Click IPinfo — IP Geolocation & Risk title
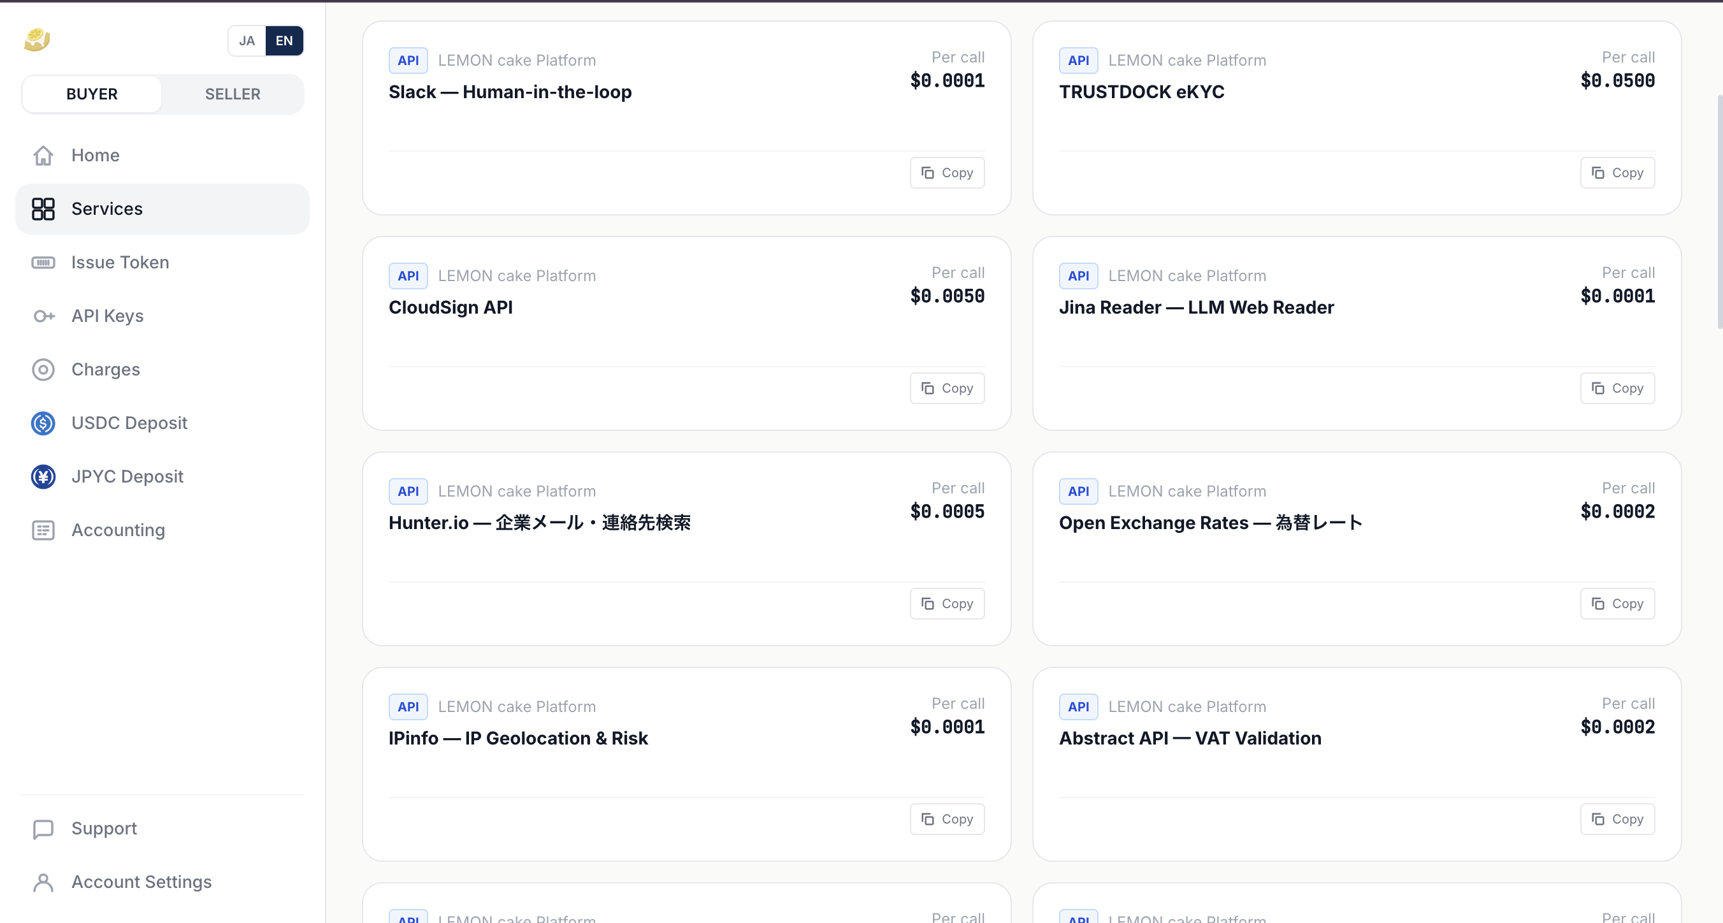Viewport: 1723px width, 923px height. pyautogui.click(x=519, y=739)
